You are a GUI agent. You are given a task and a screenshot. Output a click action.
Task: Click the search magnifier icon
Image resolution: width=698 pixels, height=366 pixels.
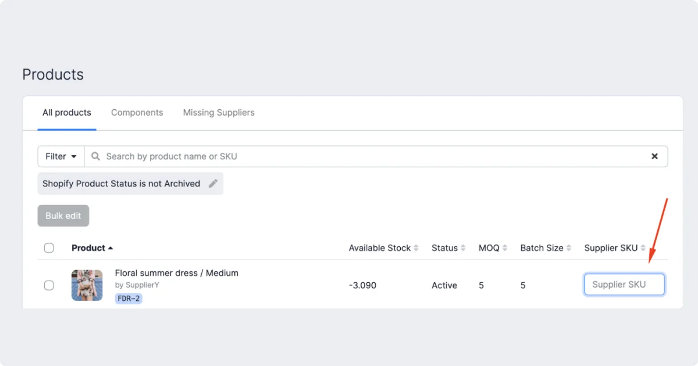point(96,156)
